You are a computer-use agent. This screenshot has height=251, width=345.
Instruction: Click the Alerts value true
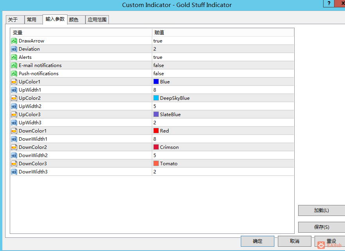pyautogui.click(x=158, y=57)
